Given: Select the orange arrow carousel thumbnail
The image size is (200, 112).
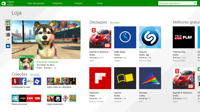Looking at the screenshot, I should 8,40.
